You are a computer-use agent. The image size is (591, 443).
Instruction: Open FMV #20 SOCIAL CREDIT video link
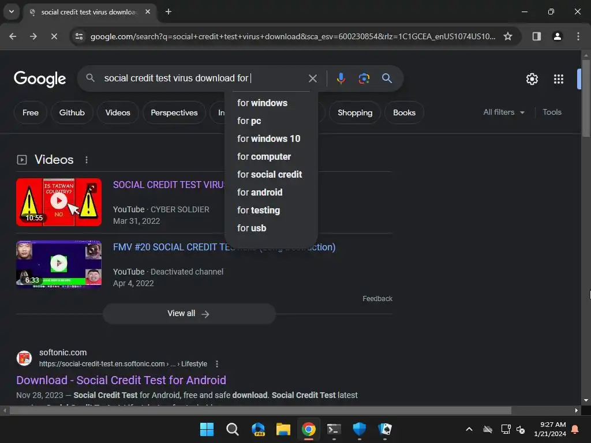coord(225,247)
